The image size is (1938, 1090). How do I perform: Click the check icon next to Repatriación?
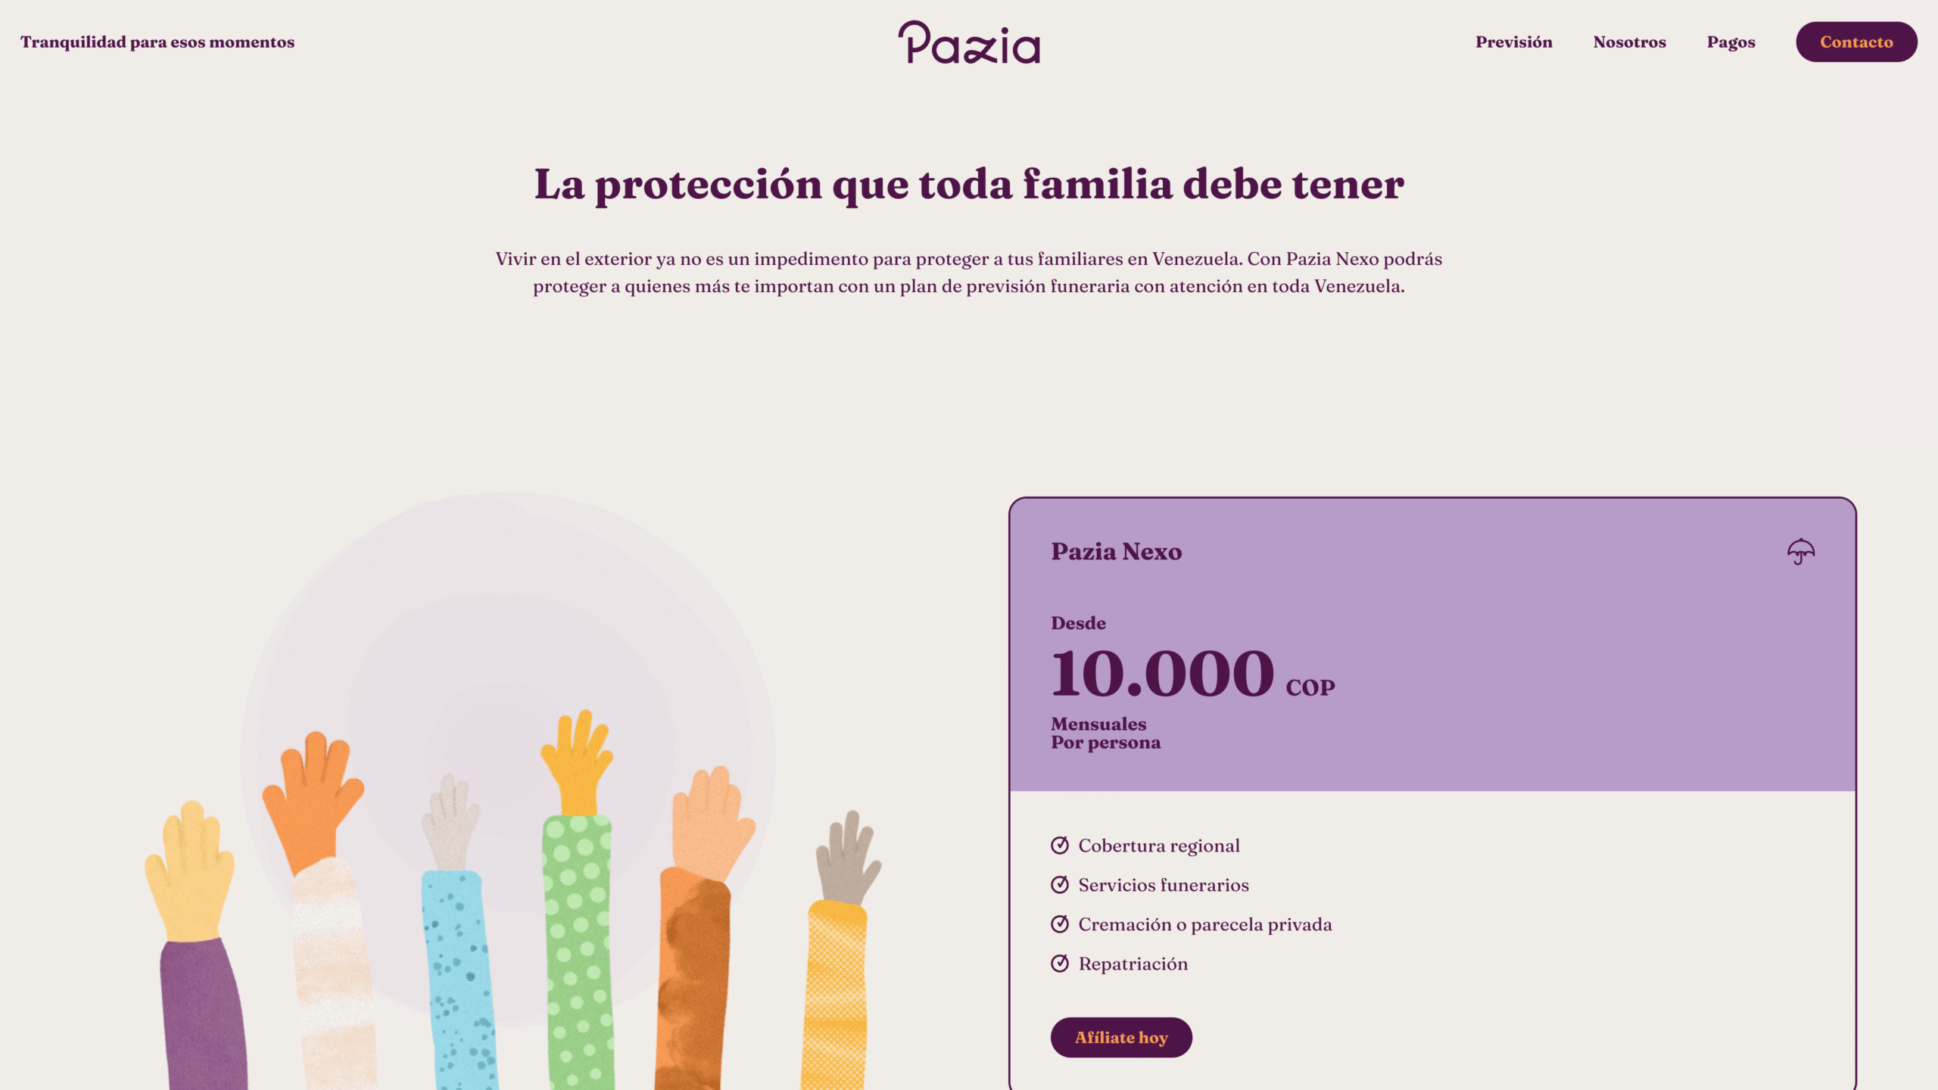point(1060,964)
